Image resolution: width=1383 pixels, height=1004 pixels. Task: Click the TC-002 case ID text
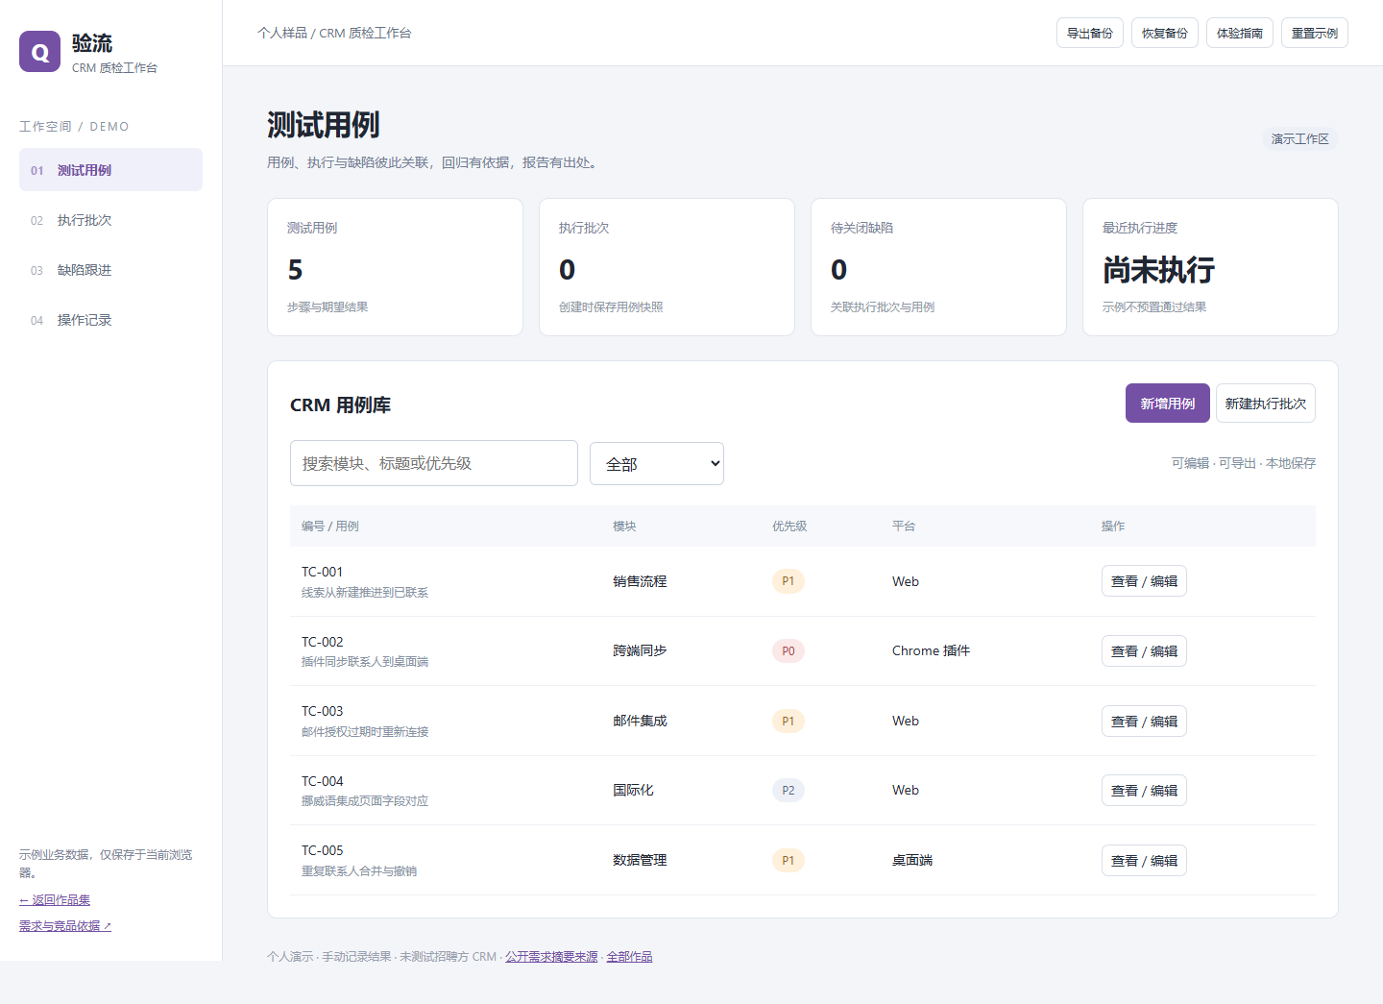[x=323, y=642]
